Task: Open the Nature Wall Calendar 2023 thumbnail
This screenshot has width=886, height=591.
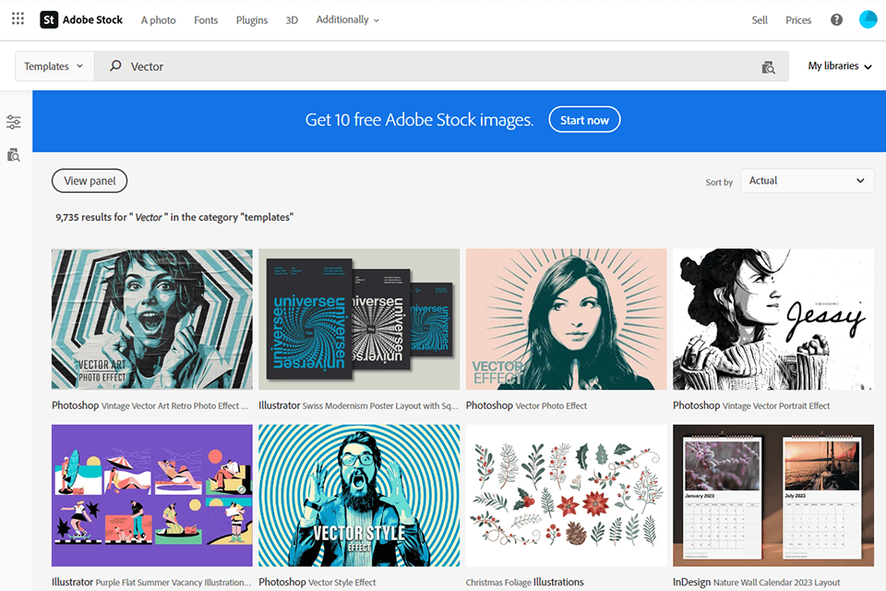Action: pos(773,495)
